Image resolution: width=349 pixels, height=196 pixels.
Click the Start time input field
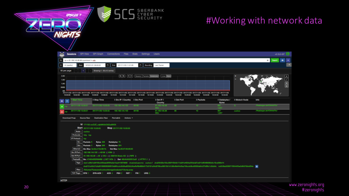95,65
